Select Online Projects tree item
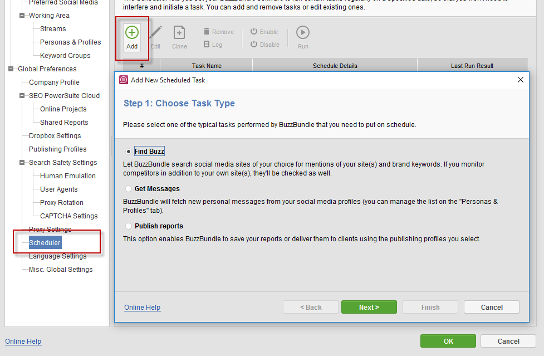 (63, 109)
